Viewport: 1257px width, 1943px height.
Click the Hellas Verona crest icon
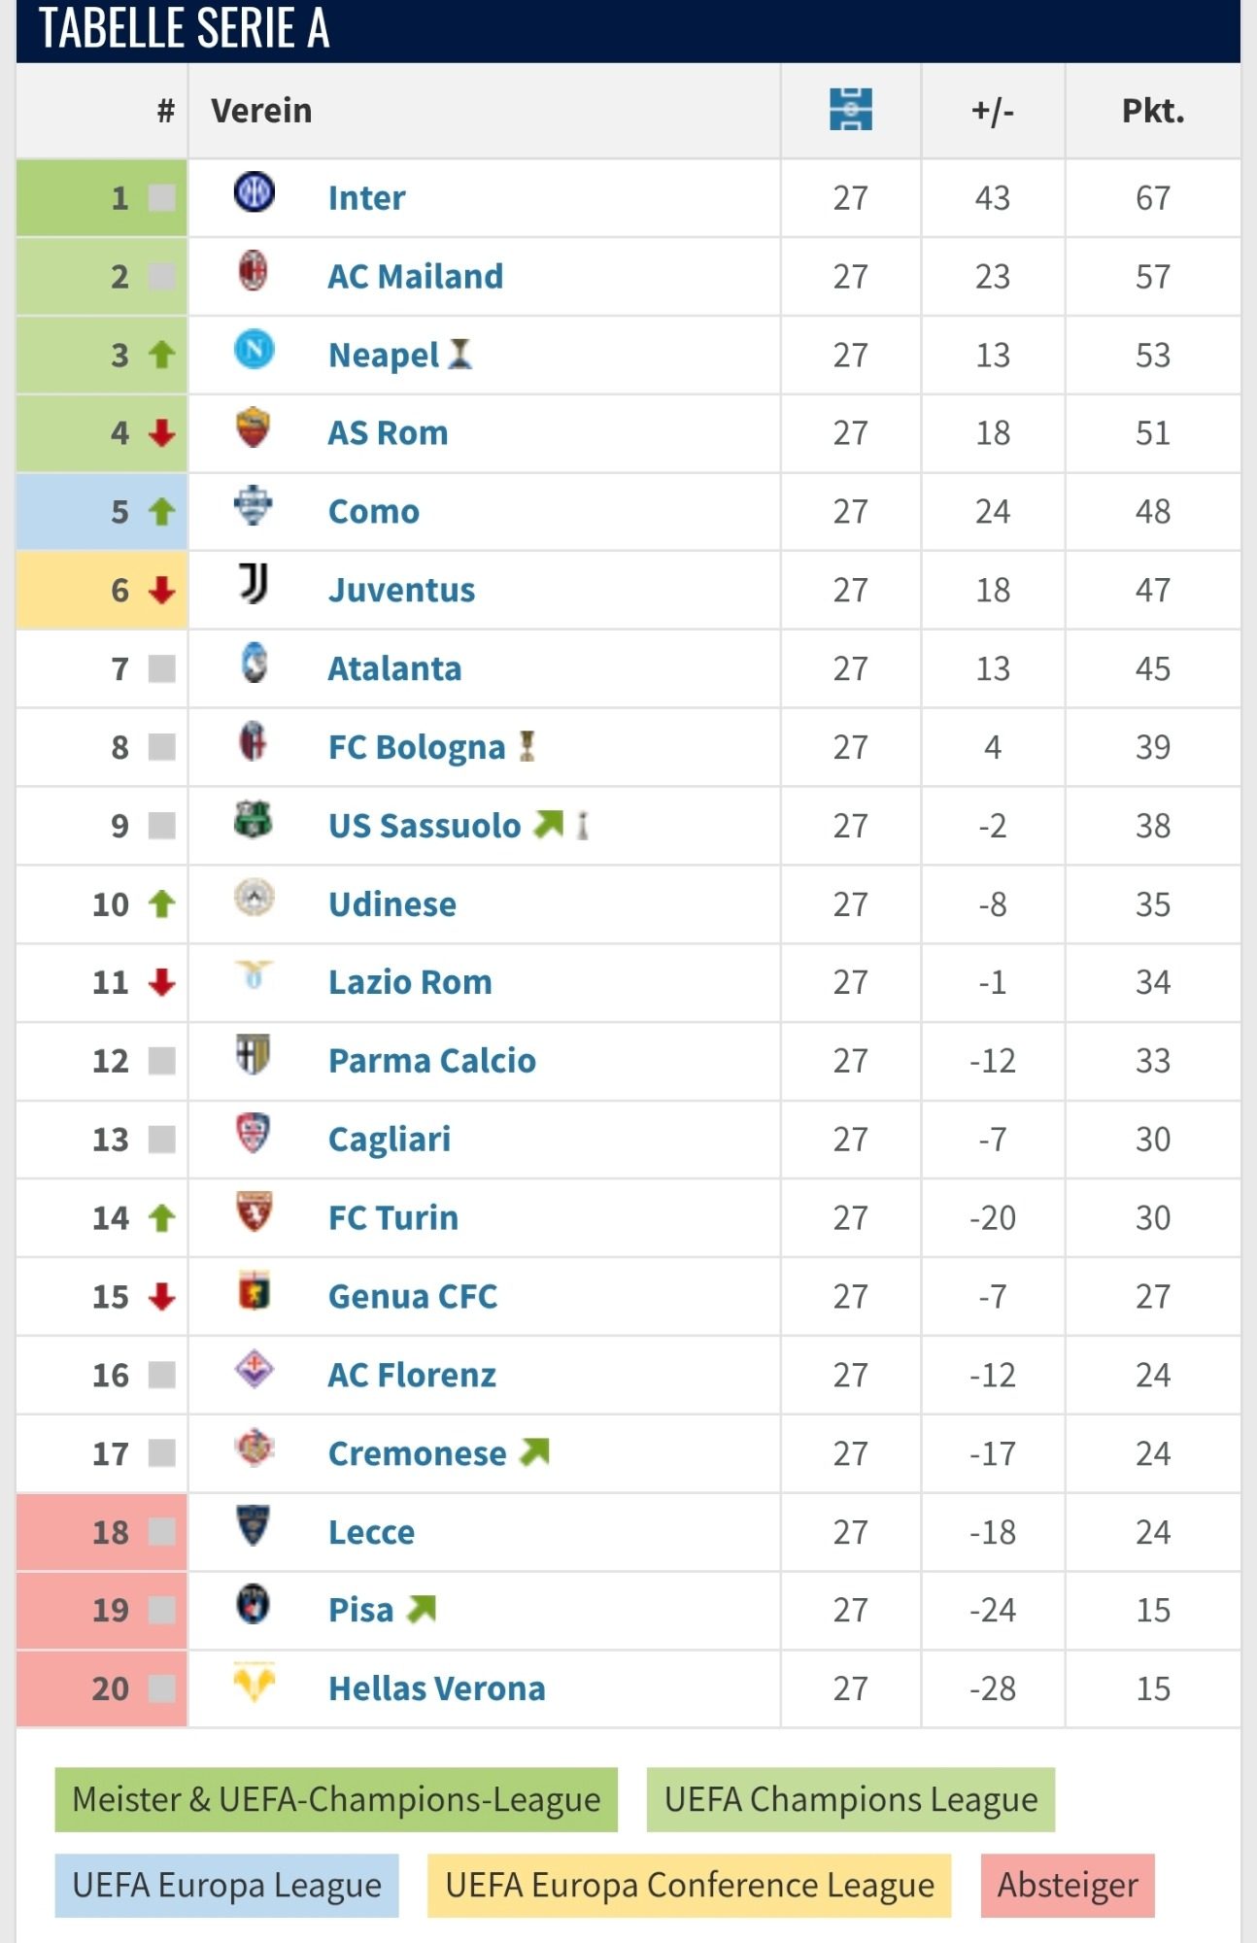tap(255, 1683)
